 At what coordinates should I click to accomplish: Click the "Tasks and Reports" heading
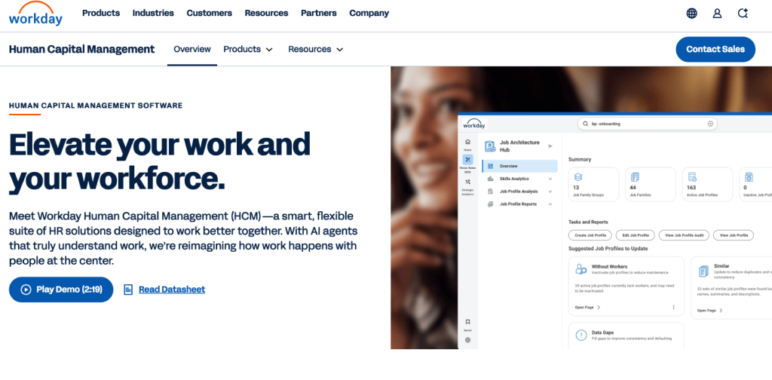click(588, 222)
